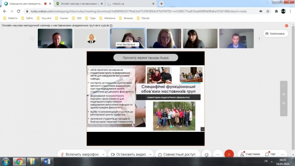Open the Новости bookmarks folder
The image size is (295, 166).
tap(11, 18)
